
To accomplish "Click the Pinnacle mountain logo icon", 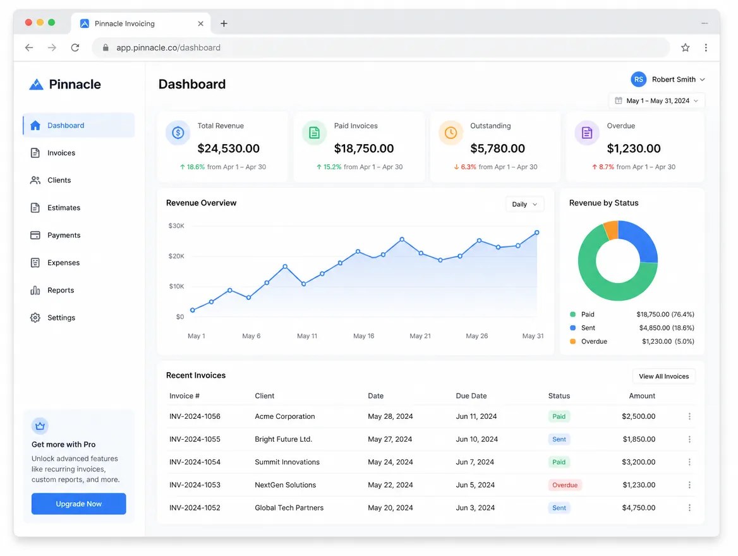I will [36, 84].
